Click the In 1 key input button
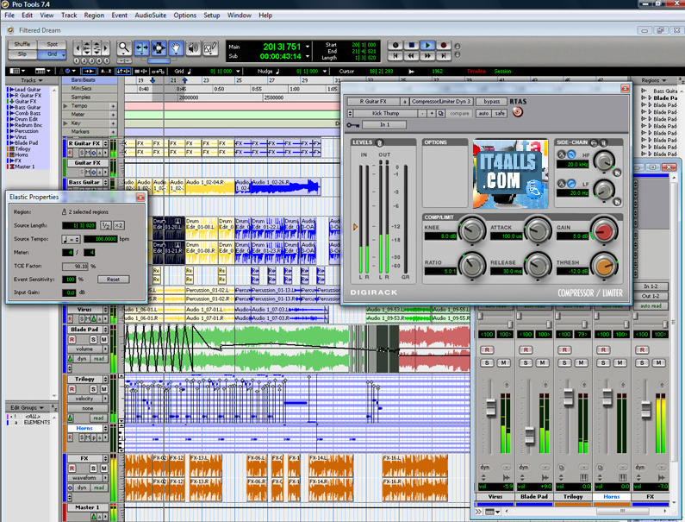 tap(384, 125)
